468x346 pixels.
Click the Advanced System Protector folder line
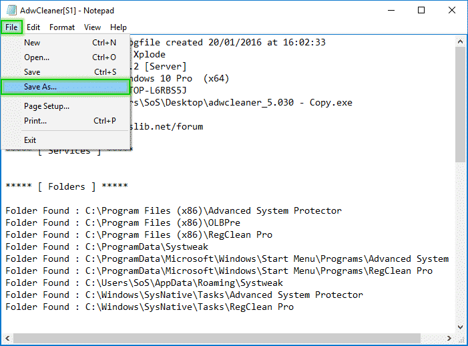(x=174, y=211)
